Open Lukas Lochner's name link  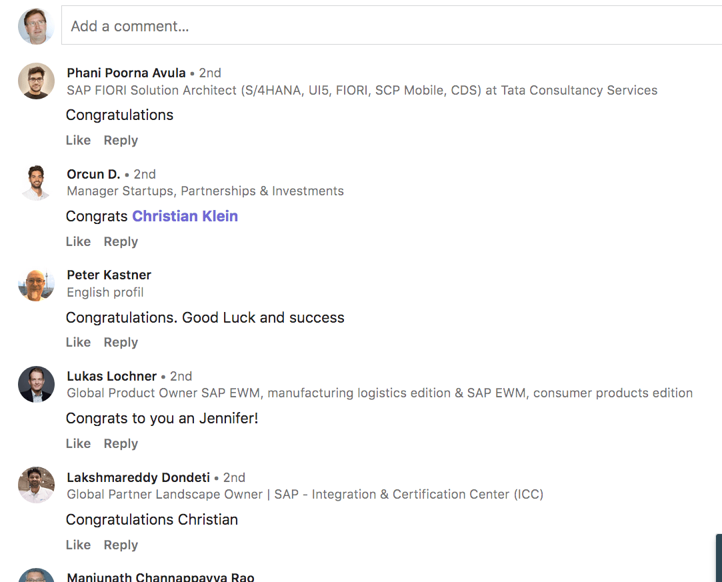pos(112,376)
